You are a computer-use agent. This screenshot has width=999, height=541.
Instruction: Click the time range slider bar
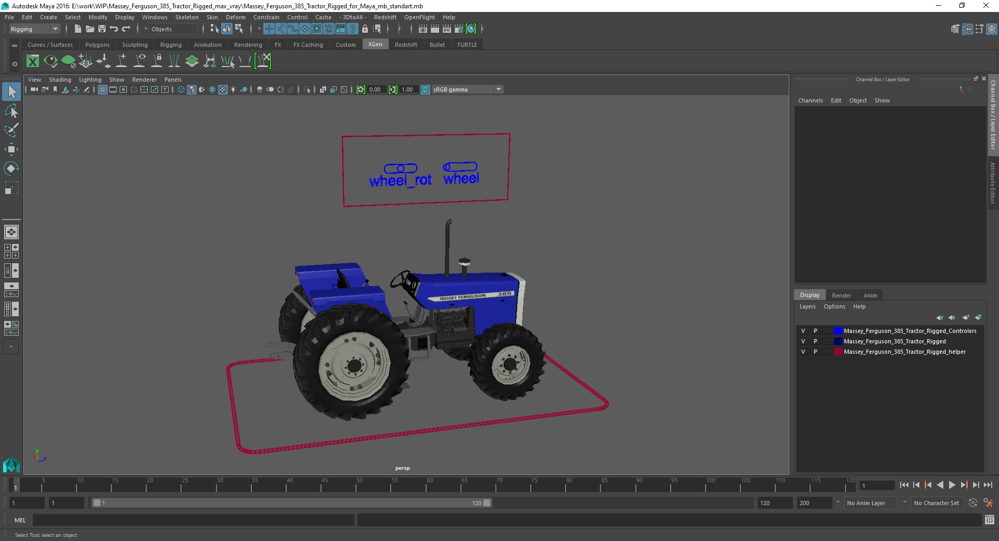click(x=291, y=503)
